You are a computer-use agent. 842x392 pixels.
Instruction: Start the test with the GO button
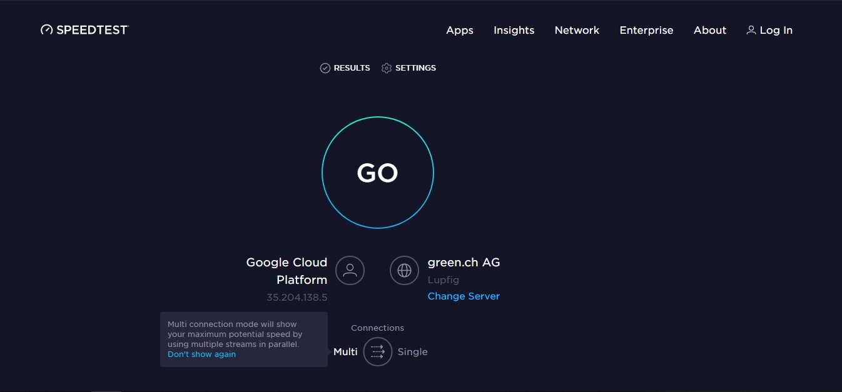[378, 173]
